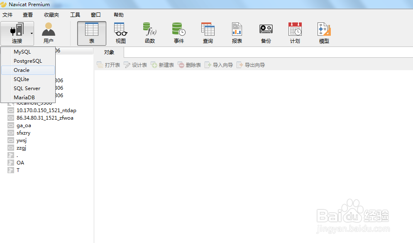This screenshot has height=243, width=413.
Task: Open the Connection dropdown arrow
Action: [x=32, y=34]
